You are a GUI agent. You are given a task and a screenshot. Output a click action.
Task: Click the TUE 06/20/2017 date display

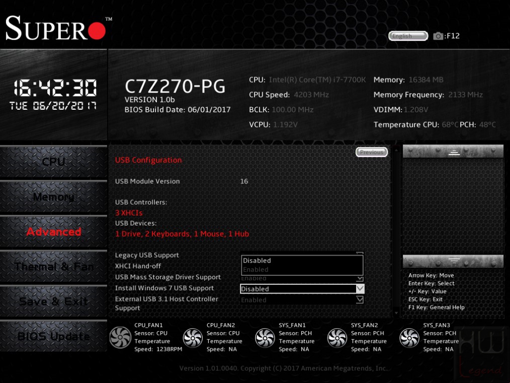tap(53, 106)
